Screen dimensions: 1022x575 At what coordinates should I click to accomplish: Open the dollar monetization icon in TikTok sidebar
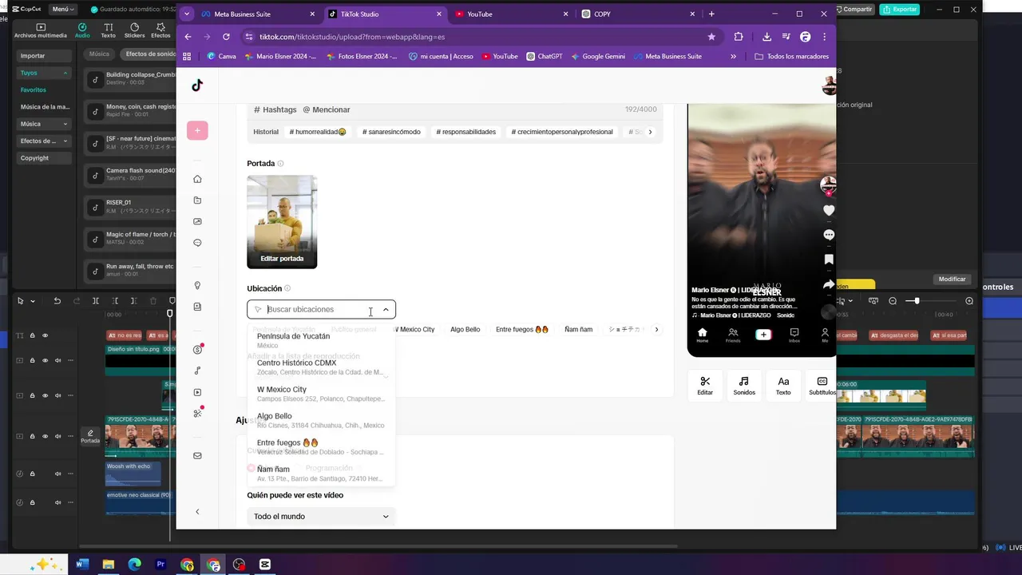(197, 349)
